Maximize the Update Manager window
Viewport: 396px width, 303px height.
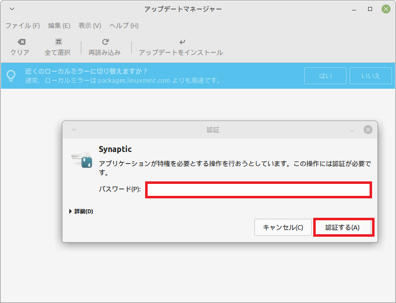[370, 9]
